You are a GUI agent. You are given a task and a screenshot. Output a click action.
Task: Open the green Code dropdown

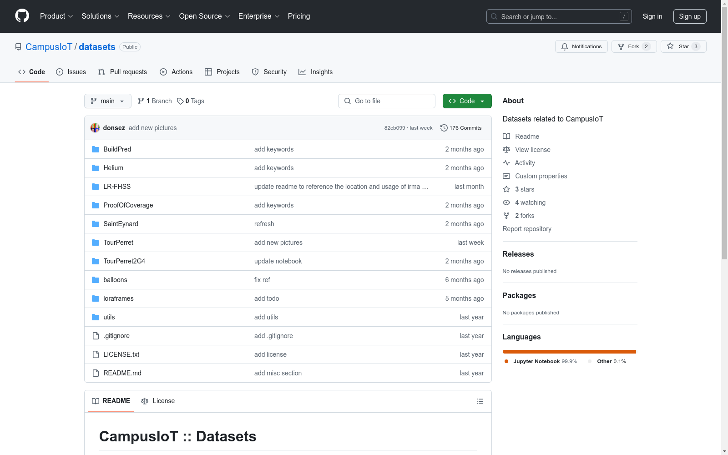point(467,101)
